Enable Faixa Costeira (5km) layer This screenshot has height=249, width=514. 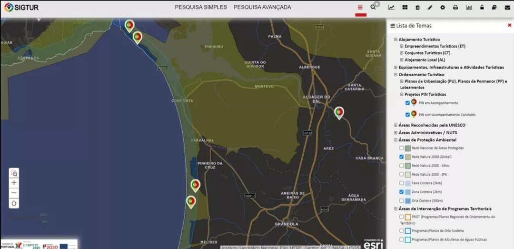tap(401, 183)
